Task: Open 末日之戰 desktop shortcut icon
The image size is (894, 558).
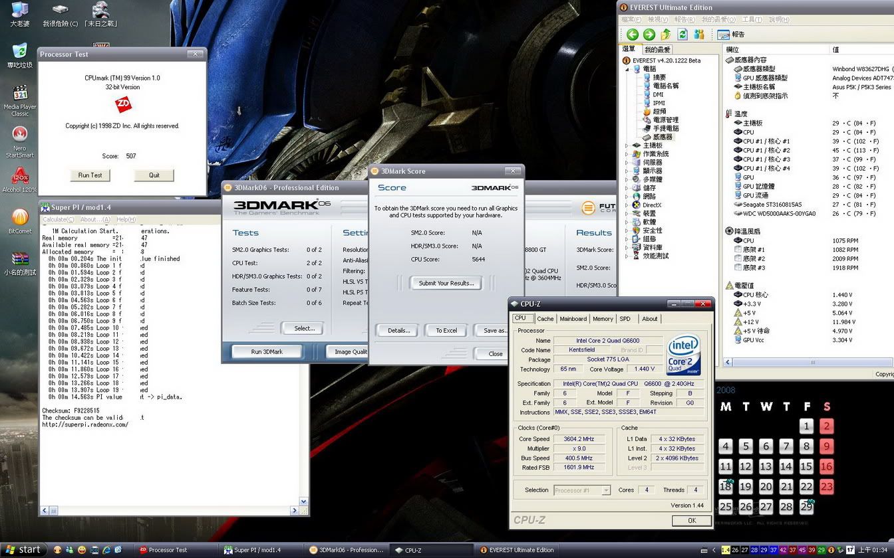Action: 101,15
